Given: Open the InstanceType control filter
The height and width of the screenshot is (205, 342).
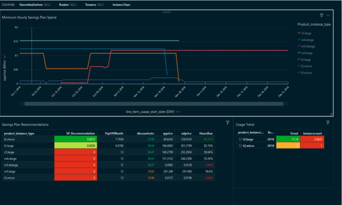Looking at the screenshot, I should click(x=122, y=5).
